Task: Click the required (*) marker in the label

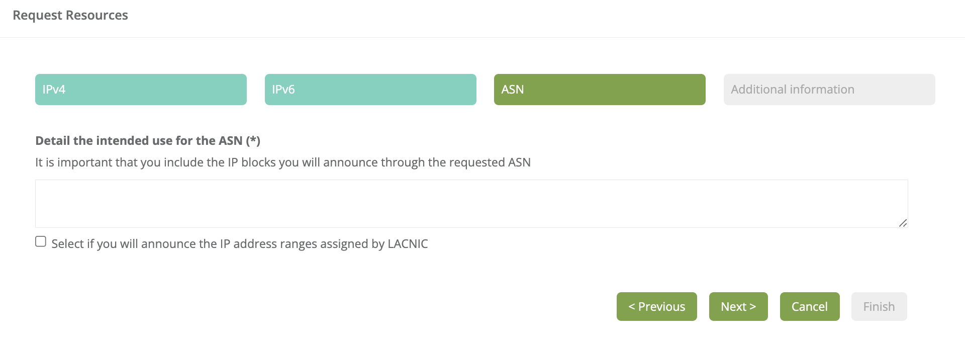Action: coord(253,141)
